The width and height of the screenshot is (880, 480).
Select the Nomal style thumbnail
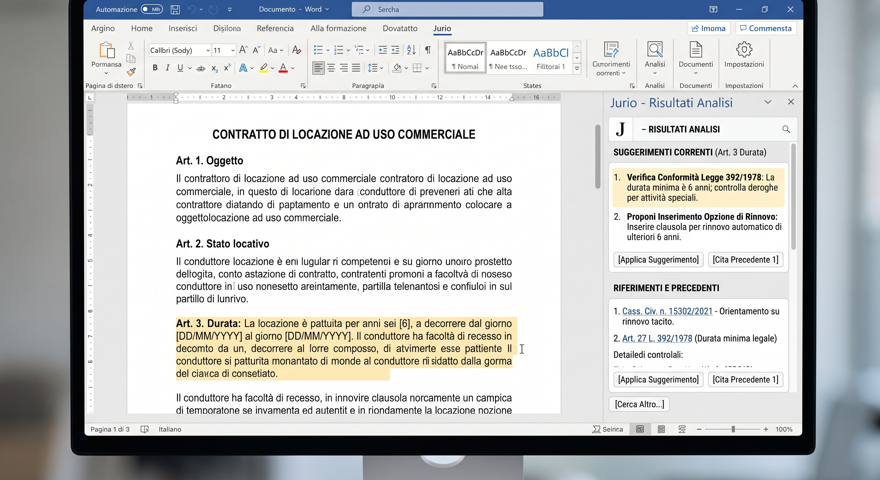pyautogui.click(x=465, y=58)
